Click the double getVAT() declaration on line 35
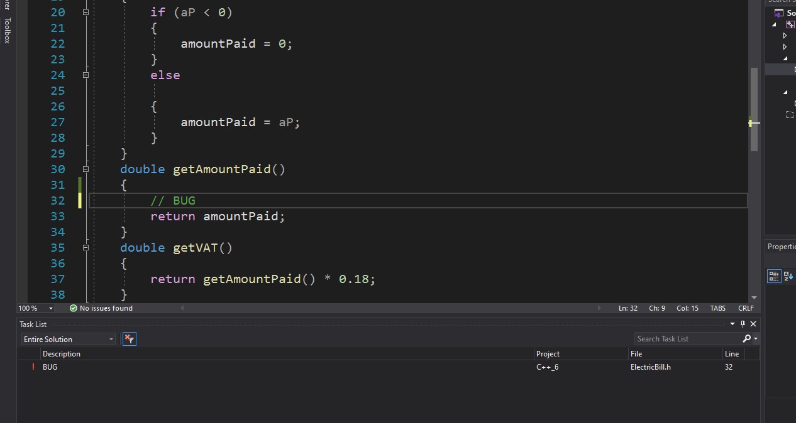 coord(177,247)
